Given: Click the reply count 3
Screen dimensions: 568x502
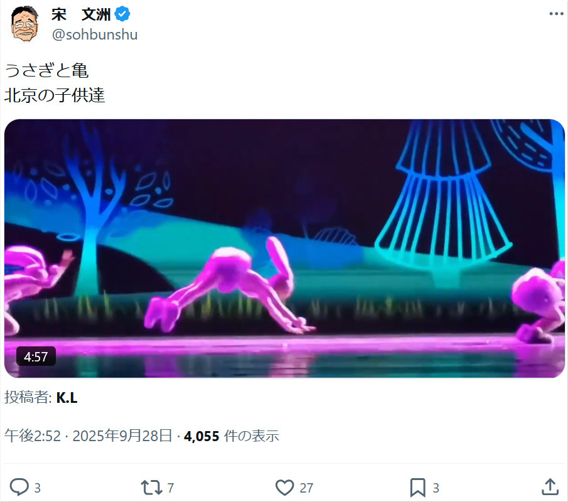Looking at the screenshot, I should pyautogui.click(x=37, y=488).
